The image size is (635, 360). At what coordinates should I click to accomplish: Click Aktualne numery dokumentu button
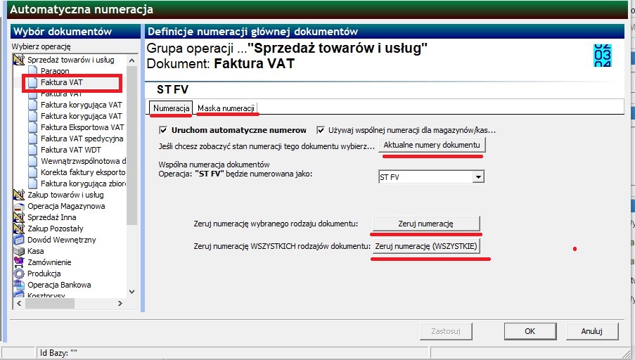432,145
